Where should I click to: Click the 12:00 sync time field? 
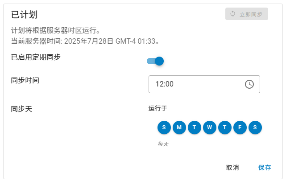tap(196, 84)
